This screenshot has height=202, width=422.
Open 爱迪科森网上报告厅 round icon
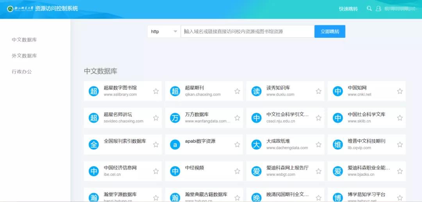click(x=256, y=171)
